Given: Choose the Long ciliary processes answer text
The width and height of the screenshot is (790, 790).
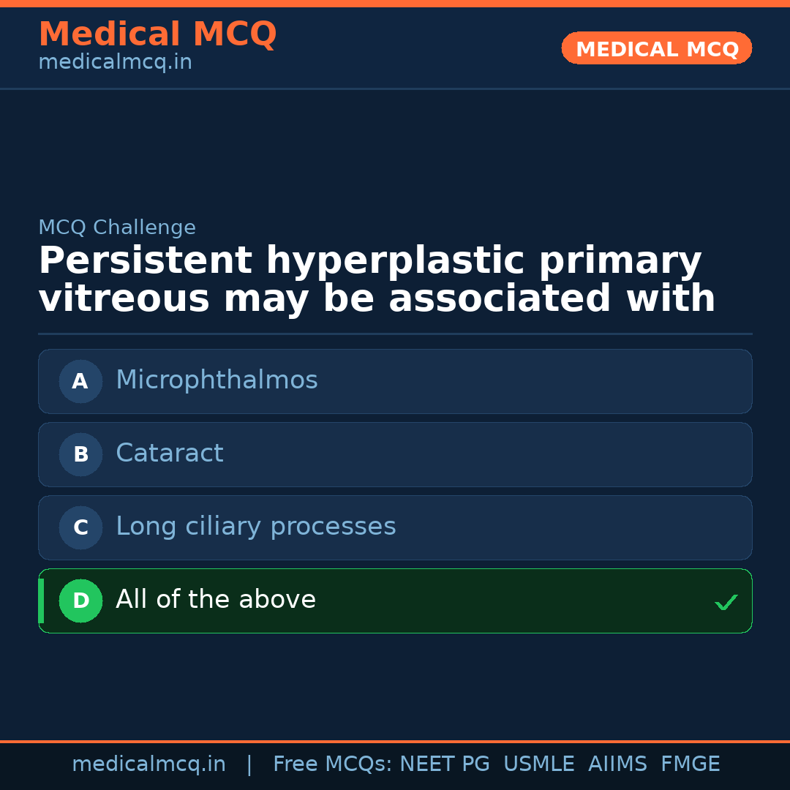Looking at the screenshot, I should coord(255,527).
